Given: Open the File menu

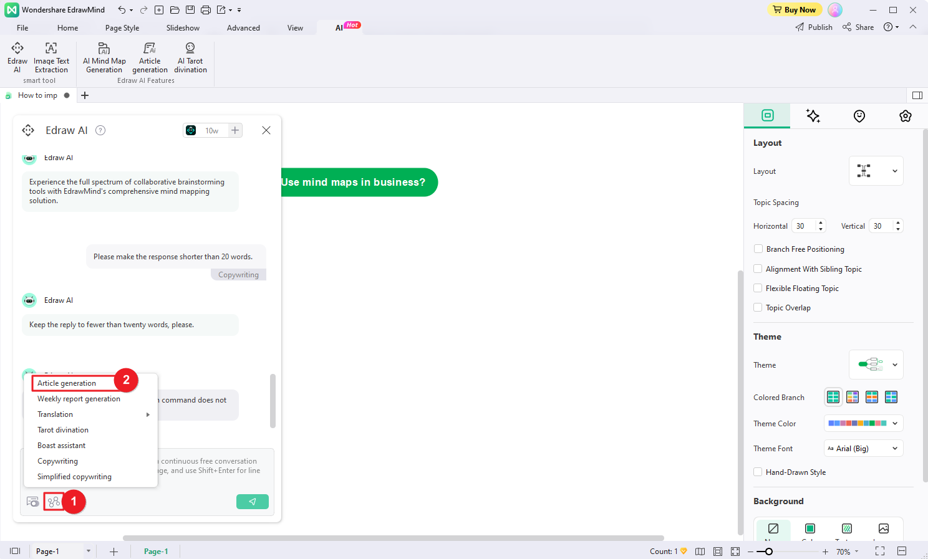Looking at the screenshot, I should (x=22, y=28).
